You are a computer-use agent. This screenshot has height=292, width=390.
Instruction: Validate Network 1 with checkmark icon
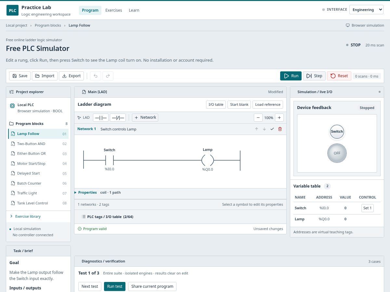point(272,129)
